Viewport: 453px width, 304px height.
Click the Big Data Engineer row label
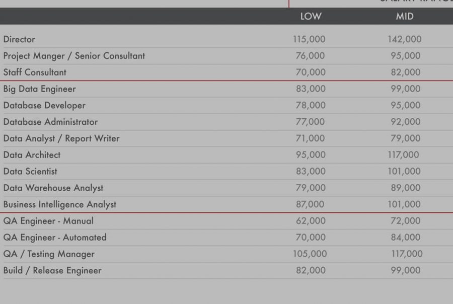tap(39, 89)
